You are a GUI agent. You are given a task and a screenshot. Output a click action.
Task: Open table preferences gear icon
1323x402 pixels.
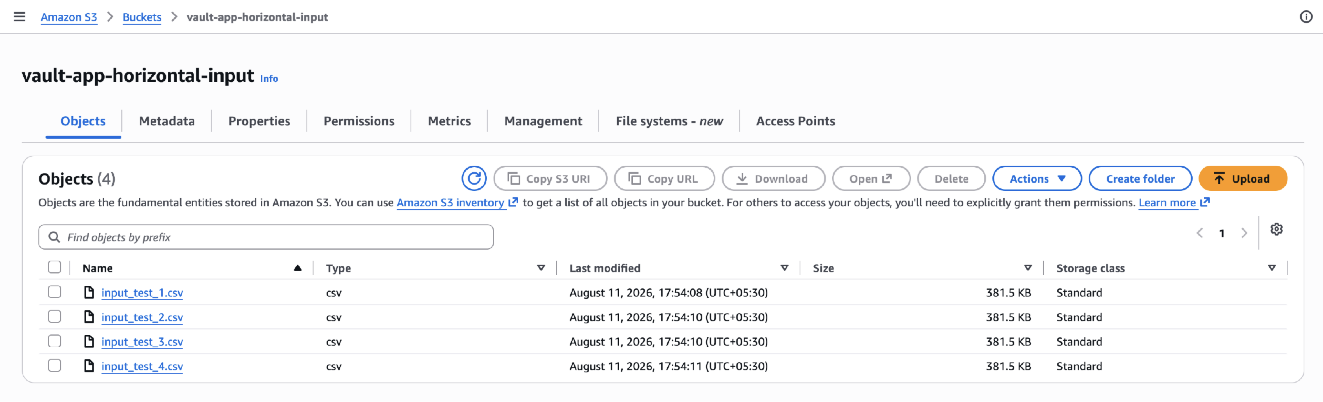1276,229
